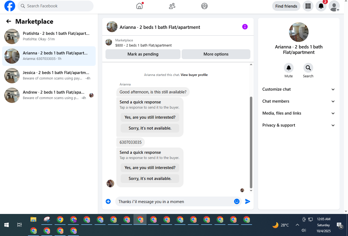
Task: Click Arianna's avatar beside the chat messages
Action: coord(110,183)
